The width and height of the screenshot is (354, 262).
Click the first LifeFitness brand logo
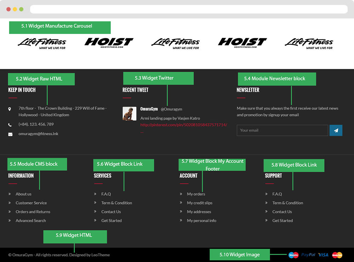[42, 44]
